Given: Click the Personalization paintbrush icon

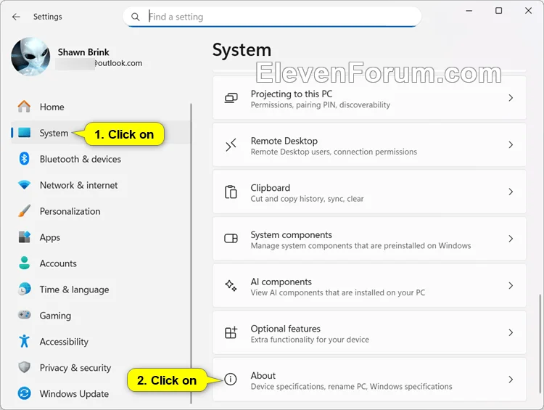Looking at the screenshot, I should (x=24, y=211).
